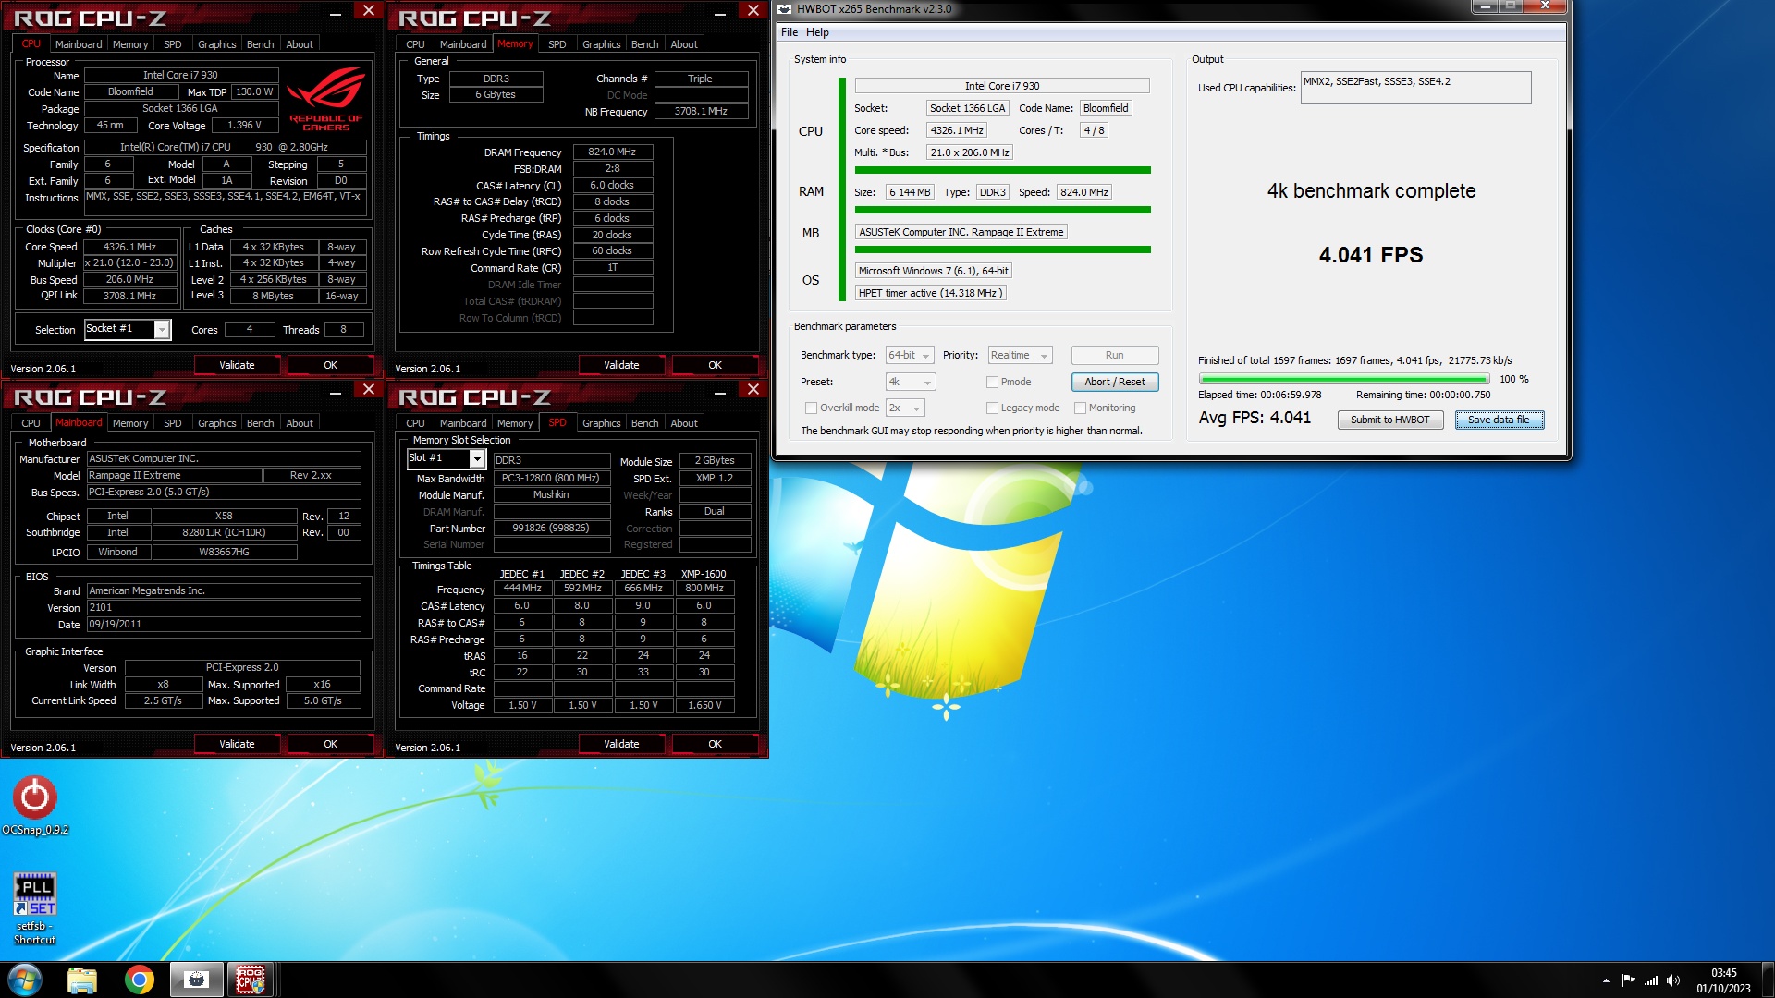
Task: Minimize the CPU-Z Memory Timings window
Action: [x=720, y=12]
